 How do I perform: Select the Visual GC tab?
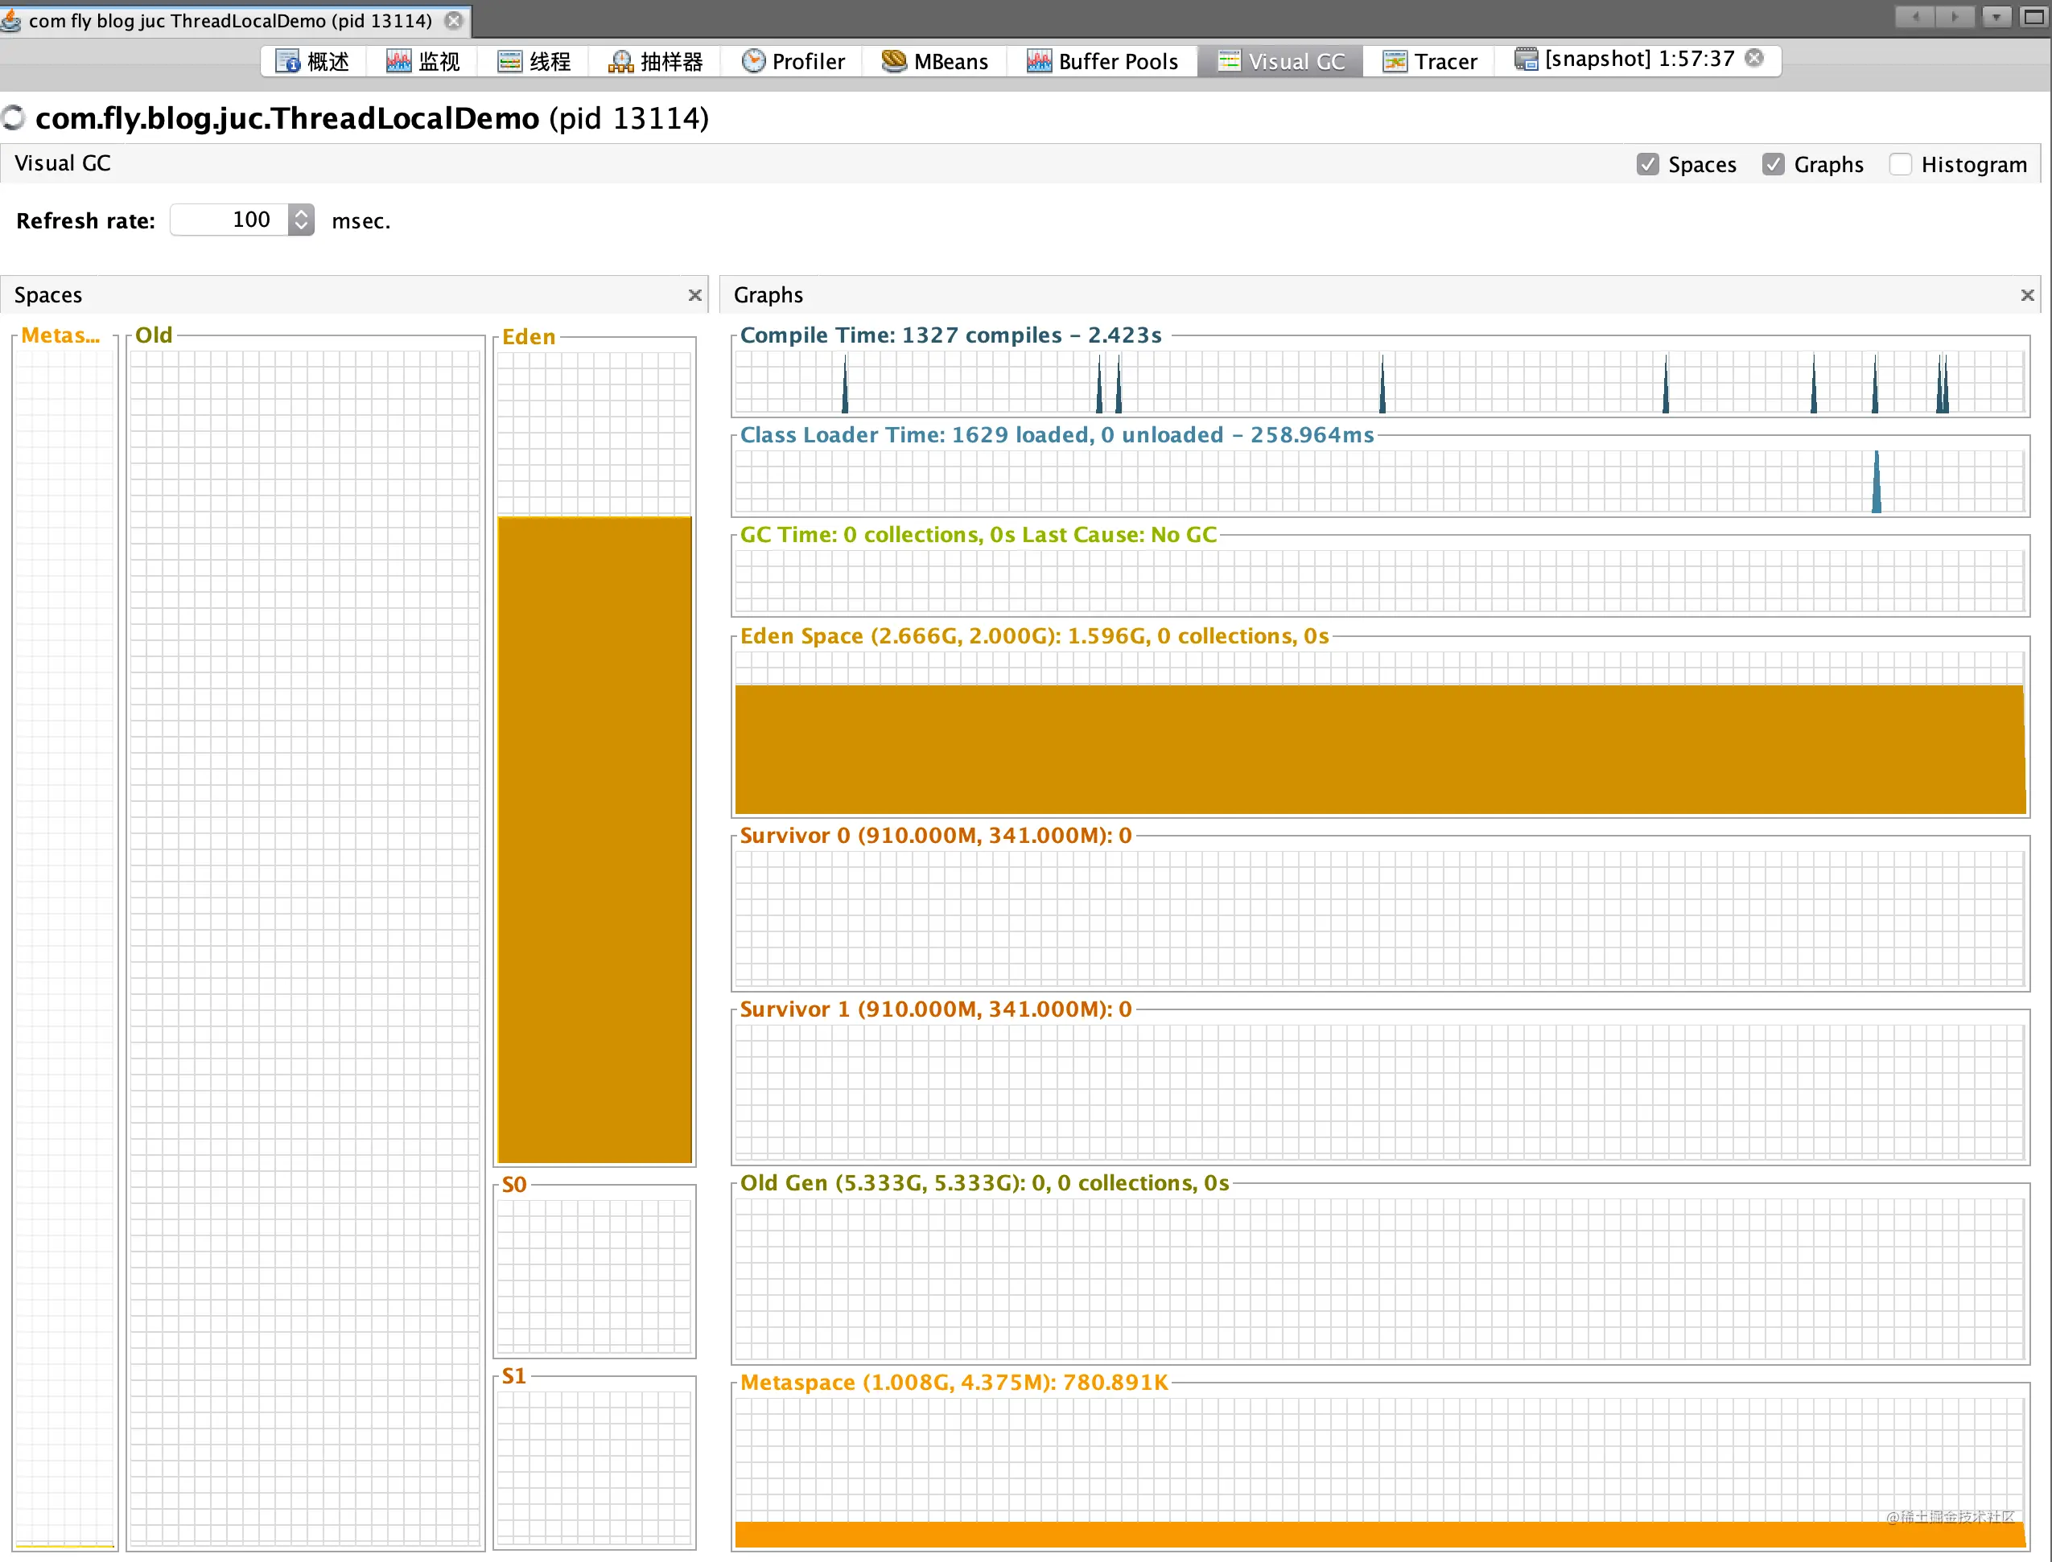(1281, 61)
